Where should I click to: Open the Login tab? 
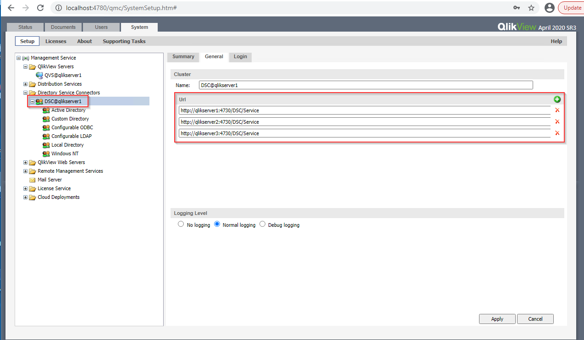click(x=240, y=57)
